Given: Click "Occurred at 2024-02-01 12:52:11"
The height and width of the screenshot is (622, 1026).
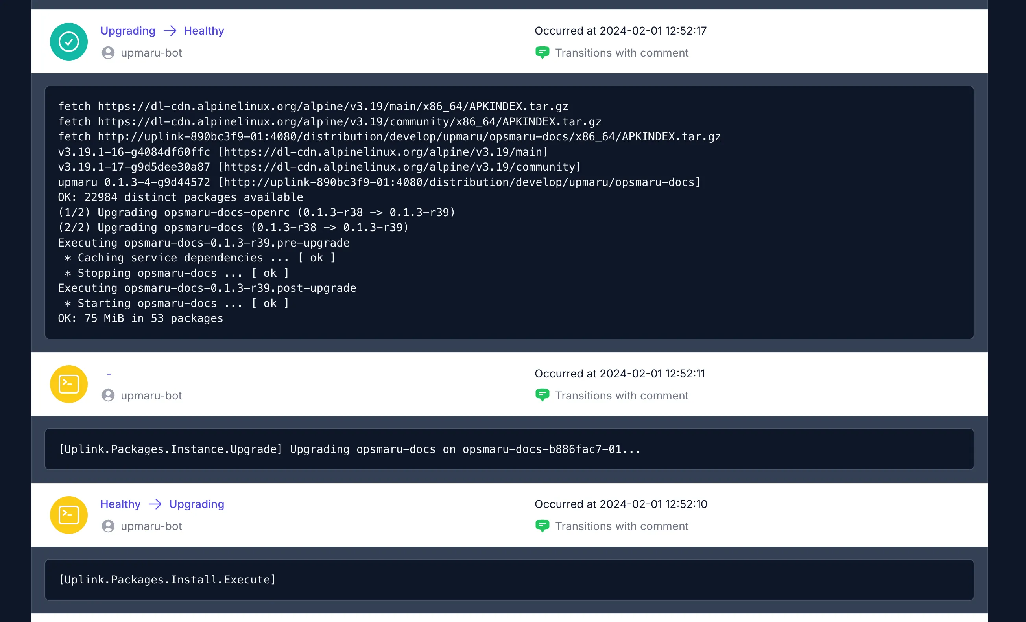Looking at the screenshot, I should click(x=620, y=374).
